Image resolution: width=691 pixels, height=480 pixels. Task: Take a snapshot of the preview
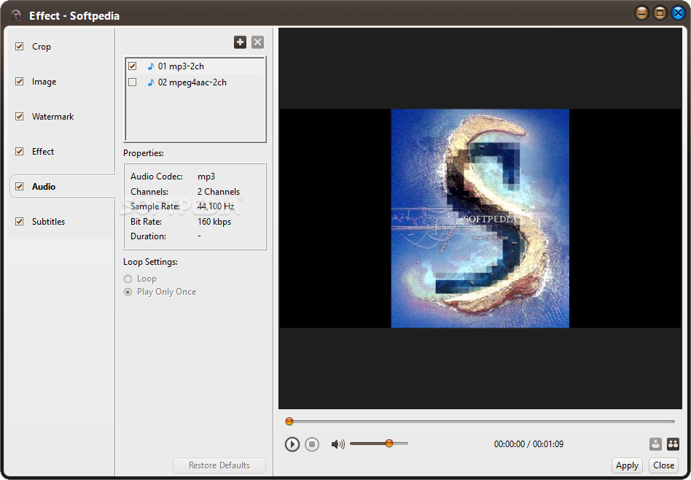click(x=656, y=444)
